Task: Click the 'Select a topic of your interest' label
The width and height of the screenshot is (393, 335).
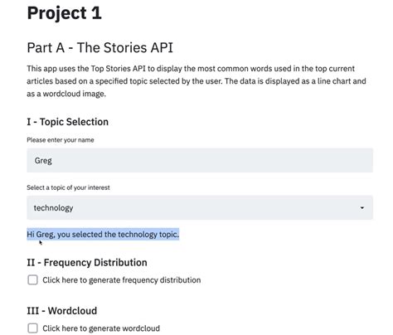Action: (68, 187)
